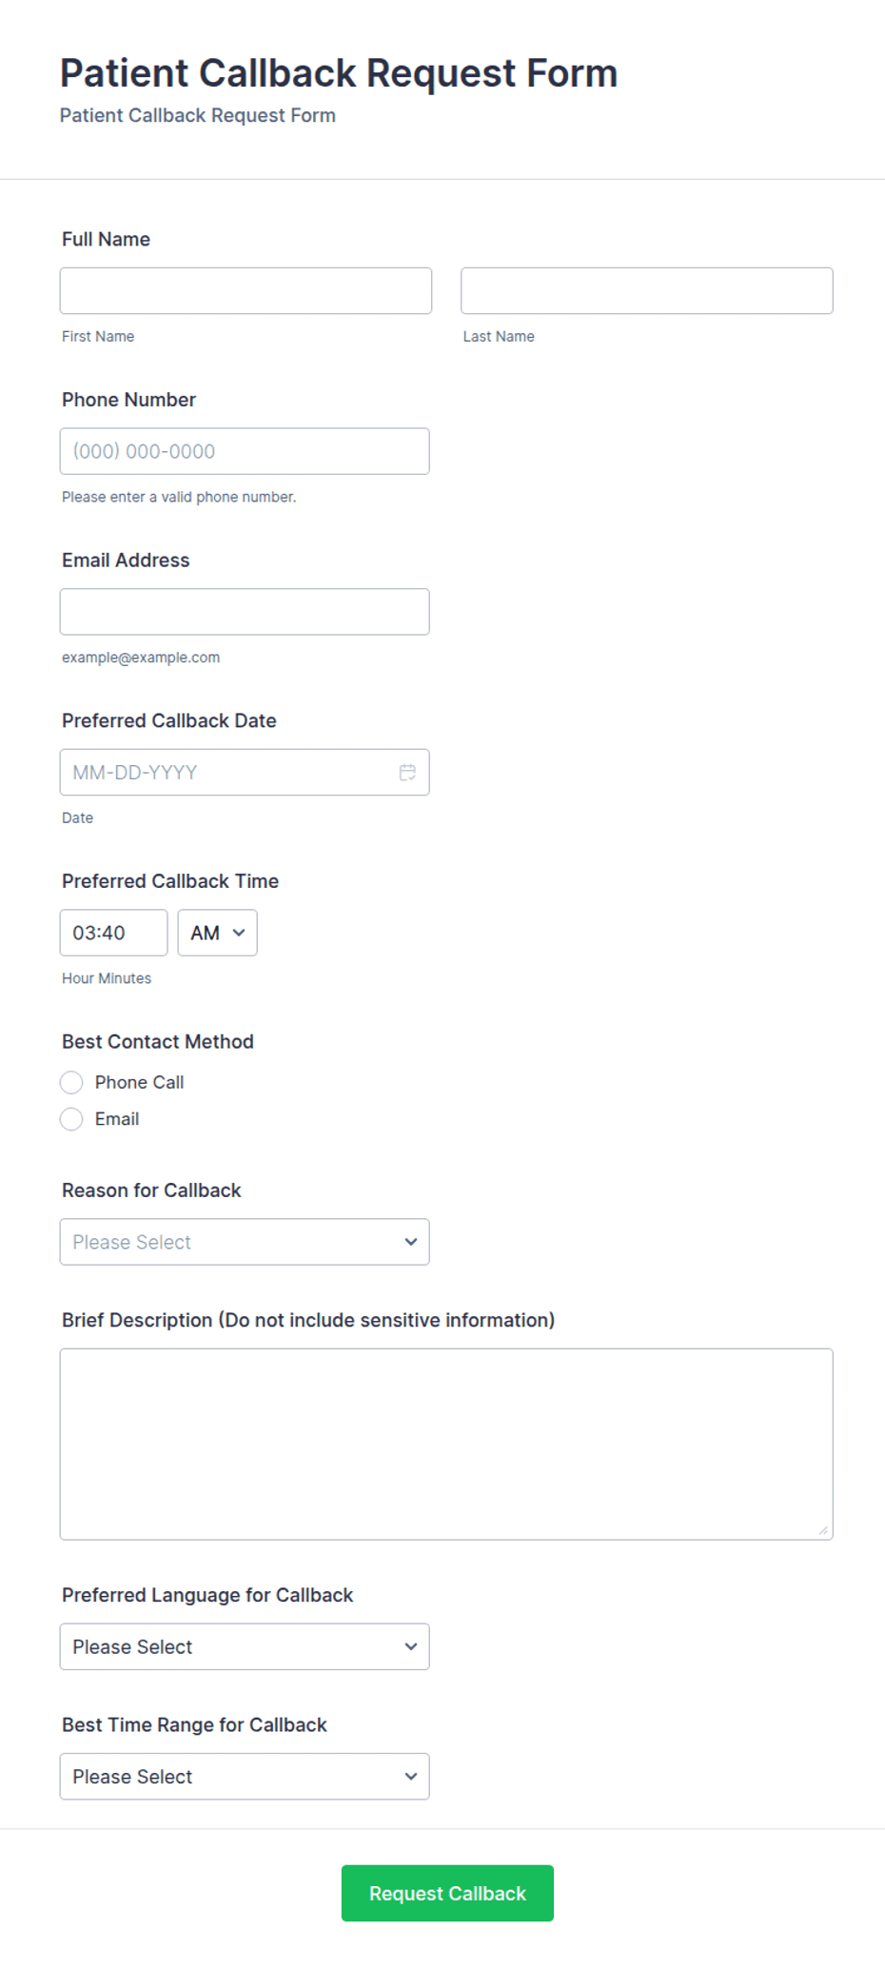885x1968 pixels.
Task: Click the 03:40 time input field
Action: coord(113,933)
